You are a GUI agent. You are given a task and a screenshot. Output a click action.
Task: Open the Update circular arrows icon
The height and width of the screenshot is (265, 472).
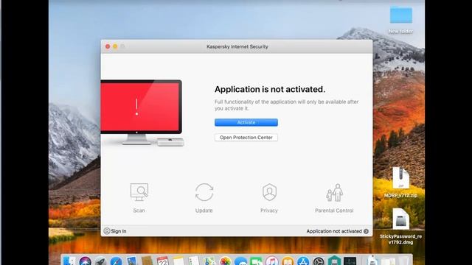coord(204,192)
